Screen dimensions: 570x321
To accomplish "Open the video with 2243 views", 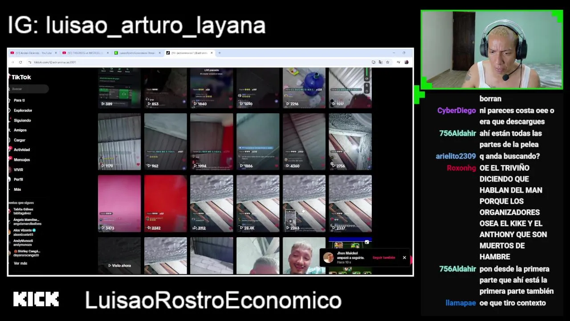I will [x=304, y=203].
